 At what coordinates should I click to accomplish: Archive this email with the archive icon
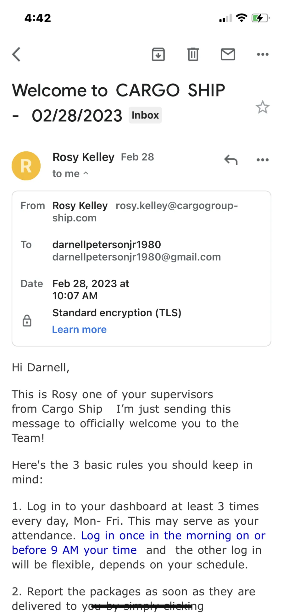pos(158,54)
